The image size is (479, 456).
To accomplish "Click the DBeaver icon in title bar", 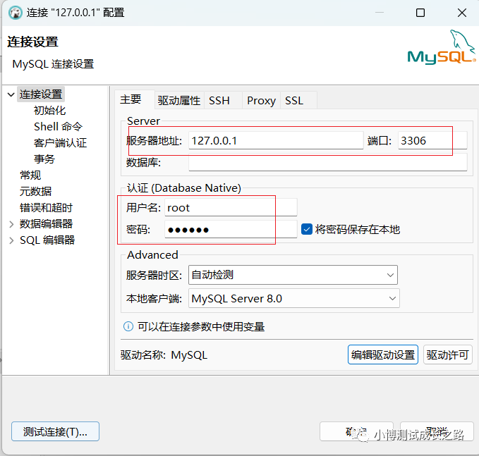I will [16, 13].
